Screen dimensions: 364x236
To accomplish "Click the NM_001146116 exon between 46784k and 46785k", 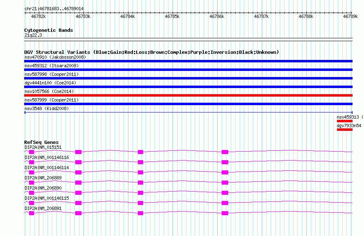I will point(140,162).
